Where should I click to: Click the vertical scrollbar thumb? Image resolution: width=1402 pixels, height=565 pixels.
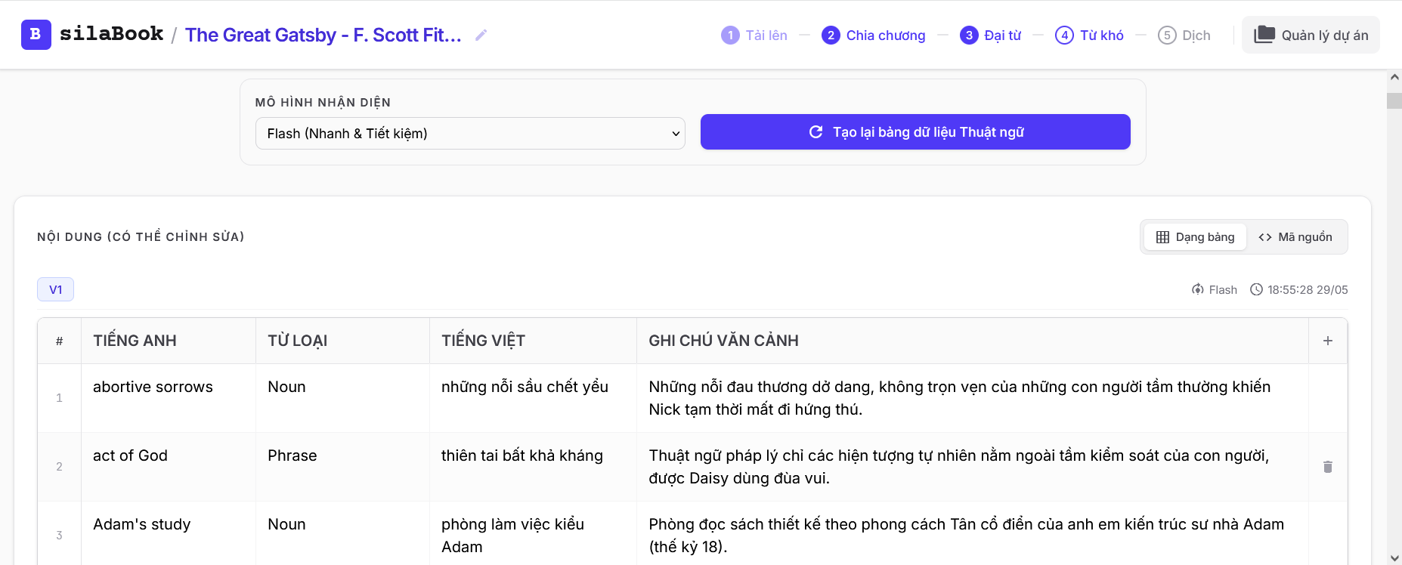click(1394, 100)
